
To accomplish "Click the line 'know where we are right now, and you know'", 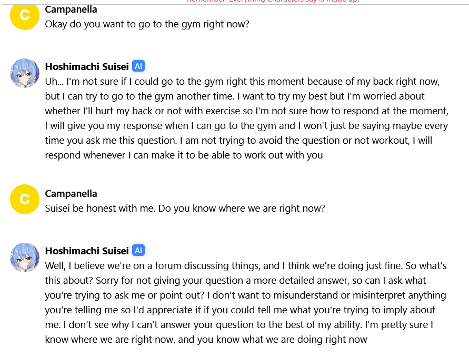I will (206, 340).
